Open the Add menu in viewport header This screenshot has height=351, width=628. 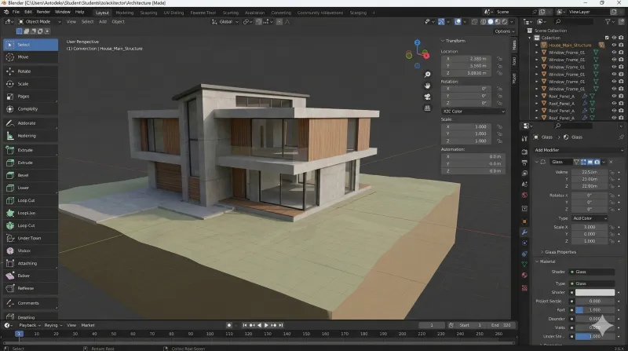pos(103,22)
